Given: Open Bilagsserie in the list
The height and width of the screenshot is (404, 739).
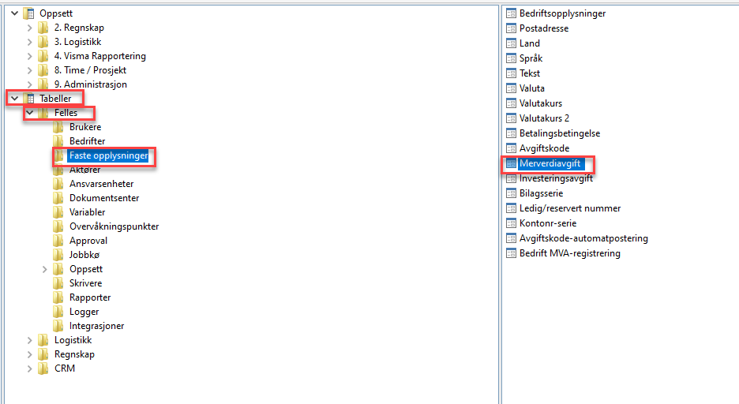Looking at the screenshot, I should [x=541, y=193].
